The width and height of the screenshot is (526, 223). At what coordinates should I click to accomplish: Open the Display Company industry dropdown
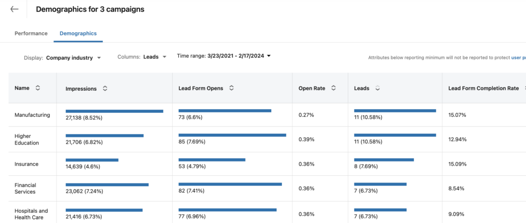point(73,58)
